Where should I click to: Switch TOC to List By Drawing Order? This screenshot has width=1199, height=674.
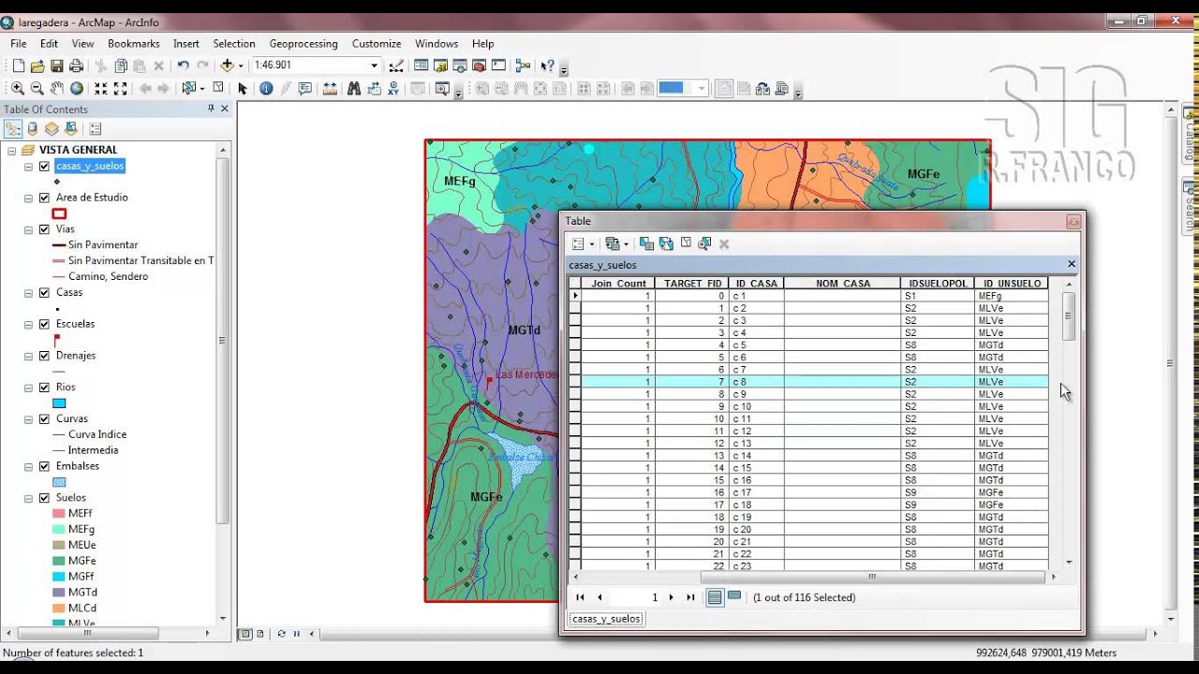pos(13,128)
